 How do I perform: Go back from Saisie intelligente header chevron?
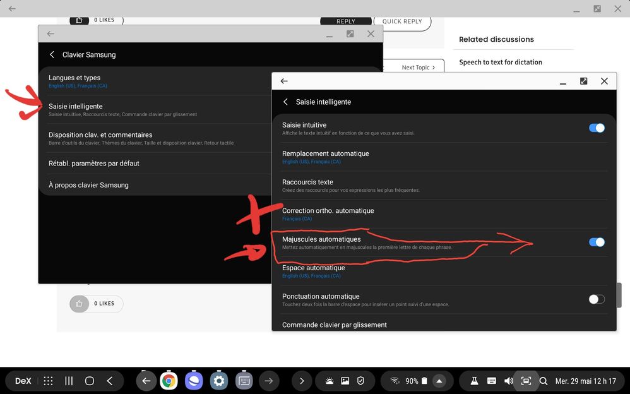coord(285,102)
